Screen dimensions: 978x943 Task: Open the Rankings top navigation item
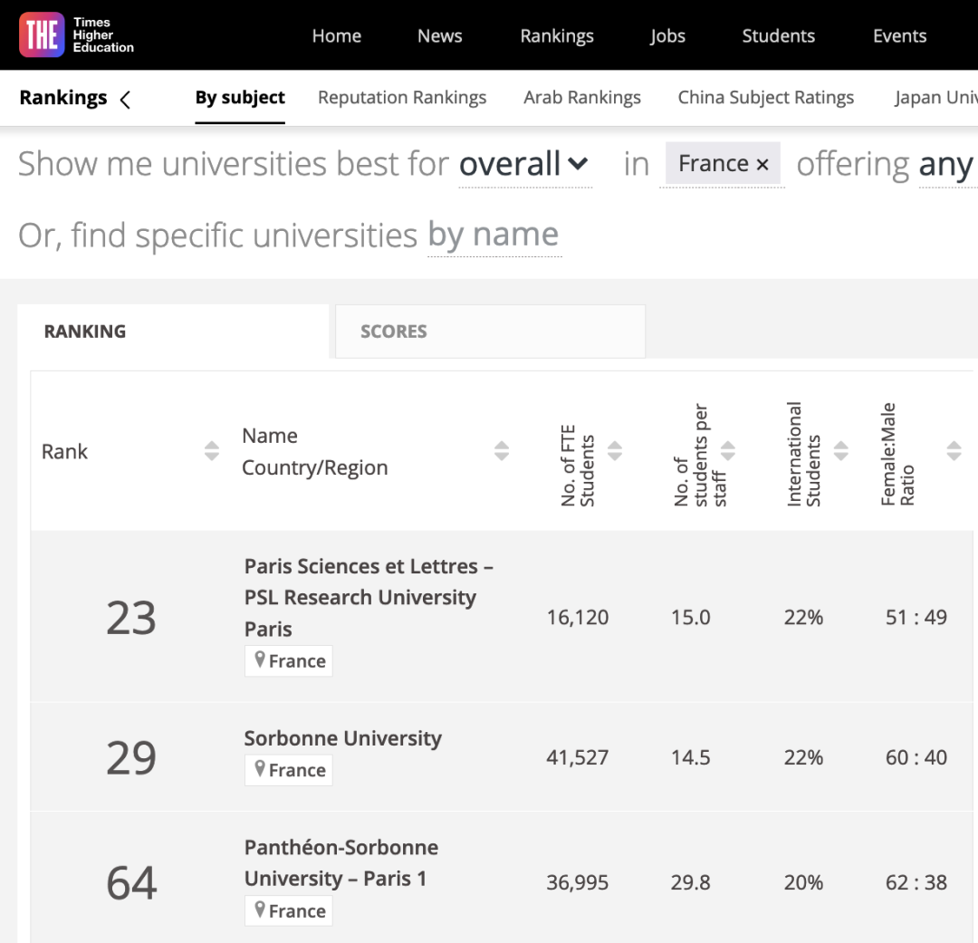(557, 35)
